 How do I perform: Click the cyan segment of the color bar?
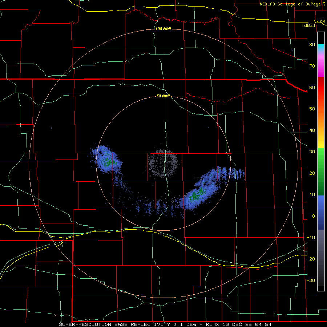click(x=321, y=48)
